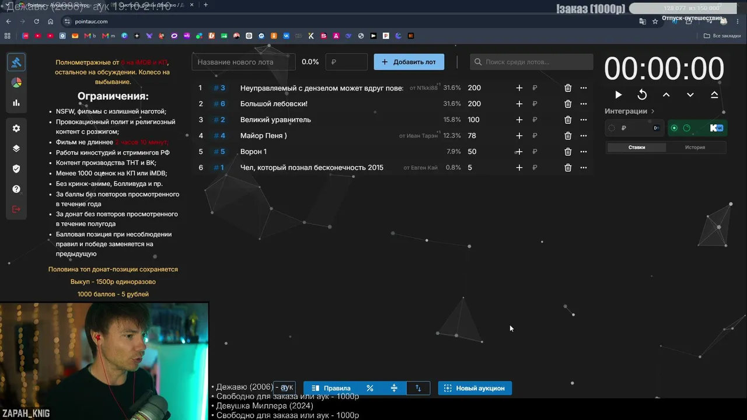
Task: Open three-dot menu for 'Майор Пеня )' lot
Action: pos(584,136)
